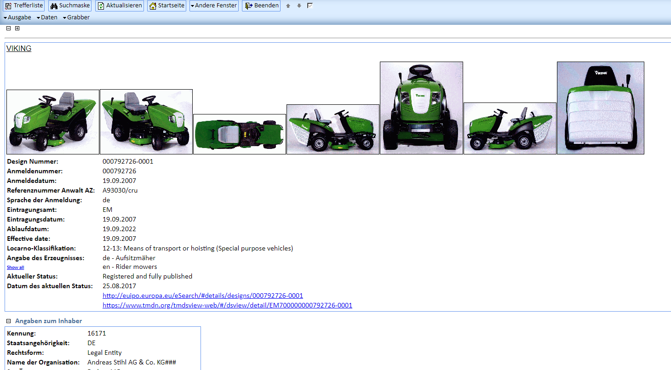Screen dimensions: 671x370
Task: Collapse all sections with the minus icon
Action: point(8,28)
